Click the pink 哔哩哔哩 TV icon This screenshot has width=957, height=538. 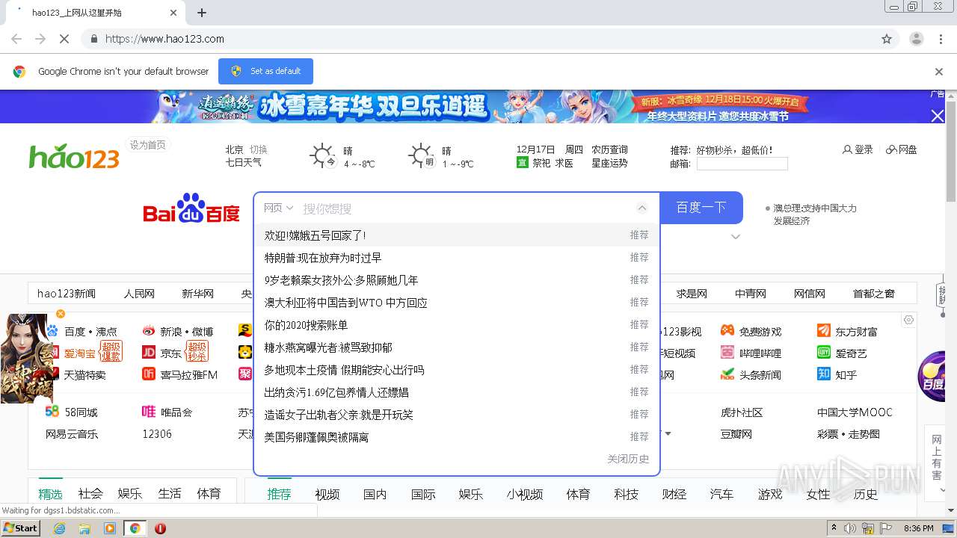point(727,353)
